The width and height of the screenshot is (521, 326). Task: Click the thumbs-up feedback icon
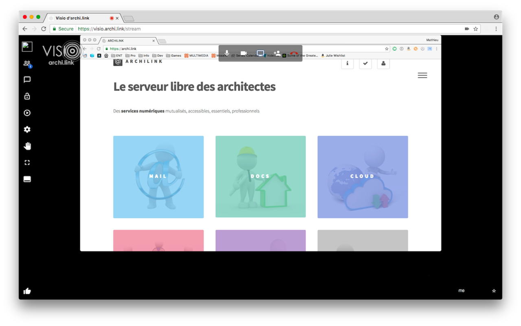pyautogui.click(x=27, y=291)
